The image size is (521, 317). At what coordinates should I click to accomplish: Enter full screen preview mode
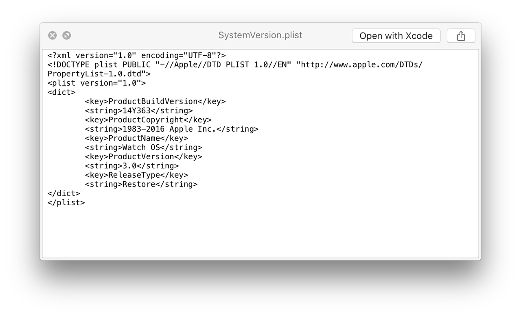tap(67, 35)
